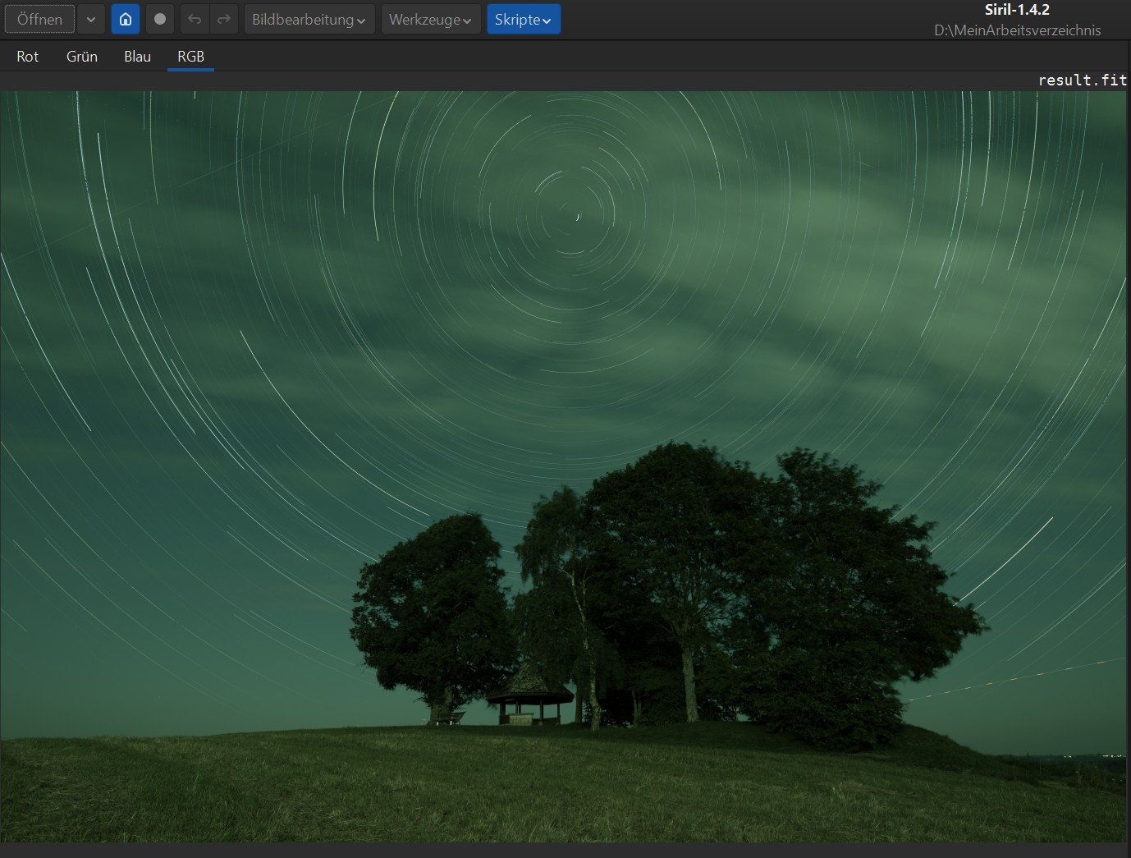The image size is (1131, 858).
Task: Expand the Skripte menu
Action: click(x=523, y=19)
